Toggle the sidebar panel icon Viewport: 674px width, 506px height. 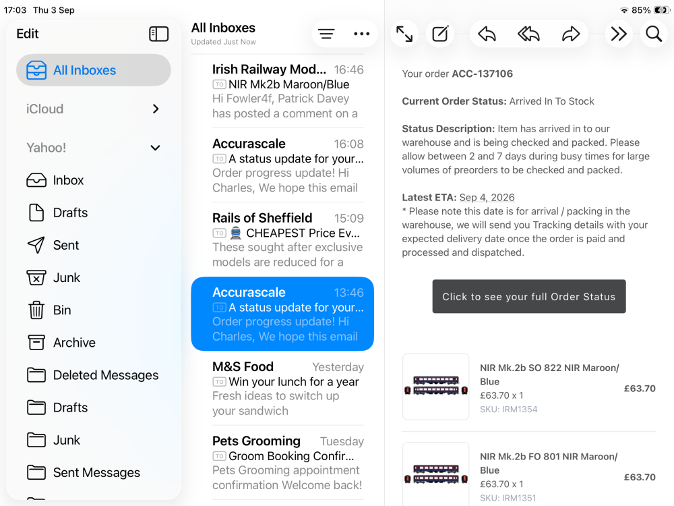click(x=158, y=34)
